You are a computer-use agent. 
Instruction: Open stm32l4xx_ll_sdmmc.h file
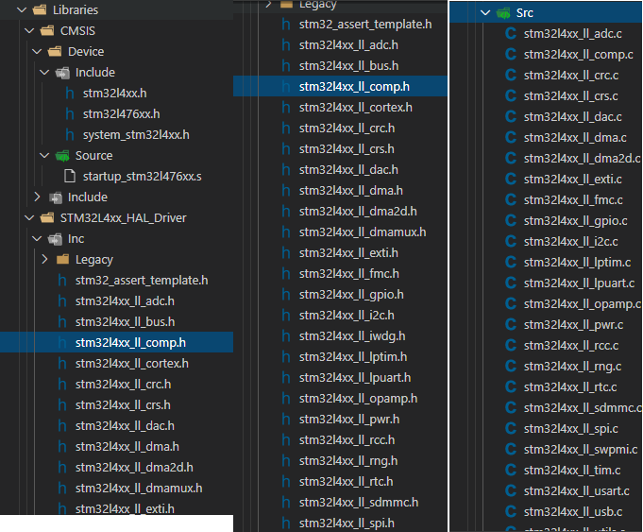(359, 503)
